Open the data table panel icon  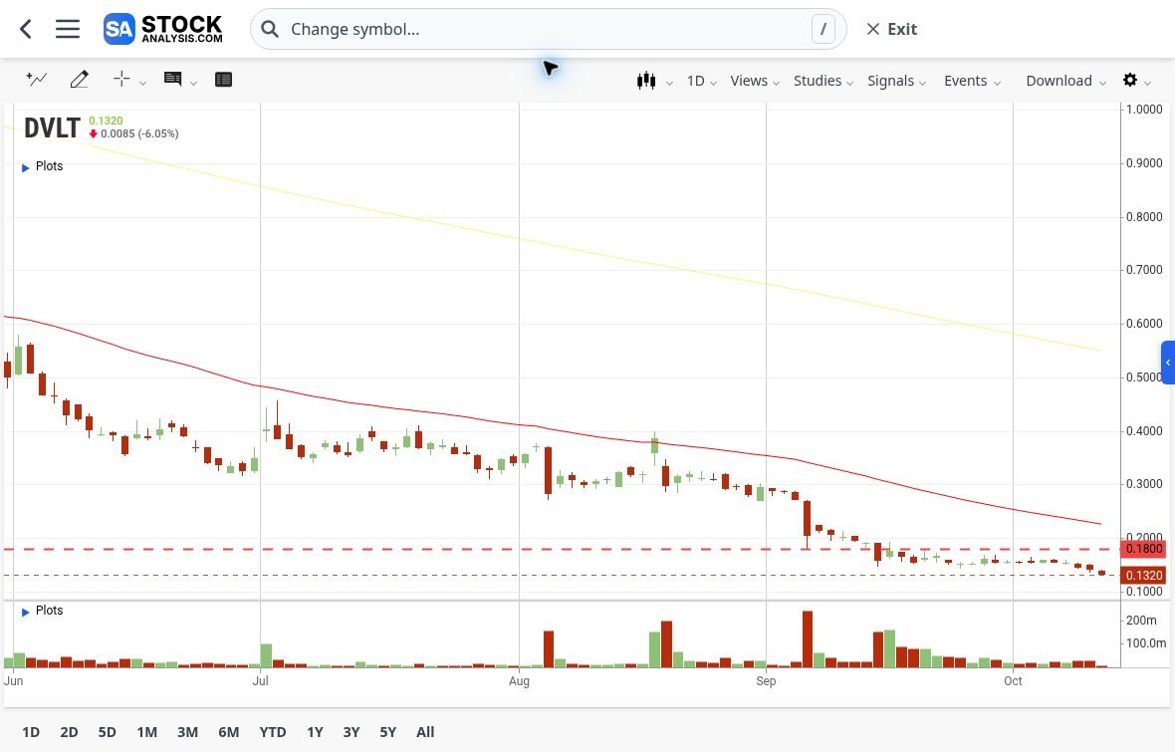pyautogui.click(x=223, y=80)
